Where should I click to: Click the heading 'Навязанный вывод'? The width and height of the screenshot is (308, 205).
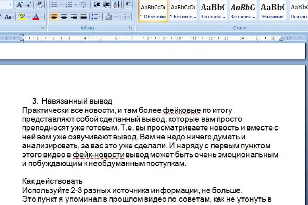tap(77, 101)
